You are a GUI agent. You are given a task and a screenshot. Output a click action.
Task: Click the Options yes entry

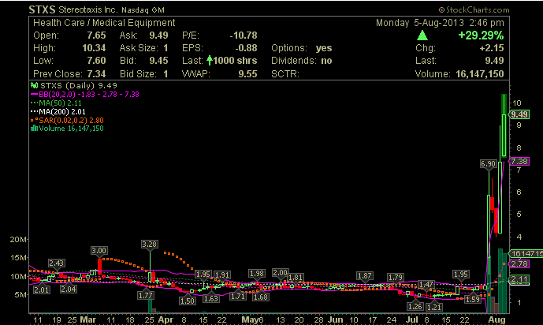pos(302,48)
